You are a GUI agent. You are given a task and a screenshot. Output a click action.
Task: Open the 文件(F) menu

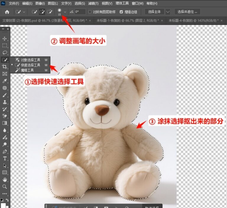[x=14, y=3]
